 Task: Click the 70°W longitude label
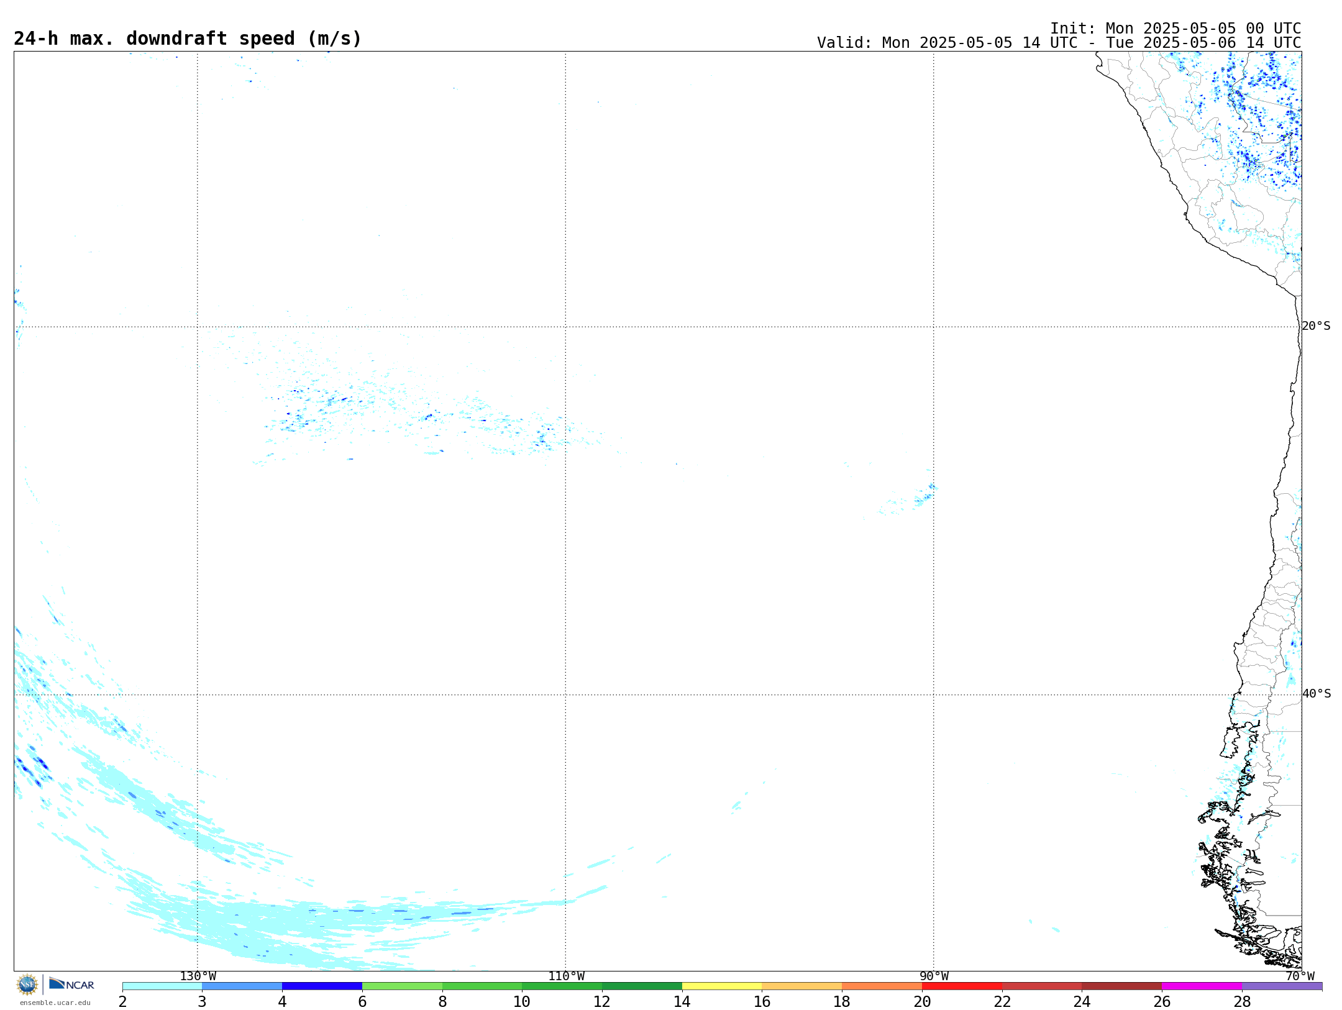point(1300,976)
